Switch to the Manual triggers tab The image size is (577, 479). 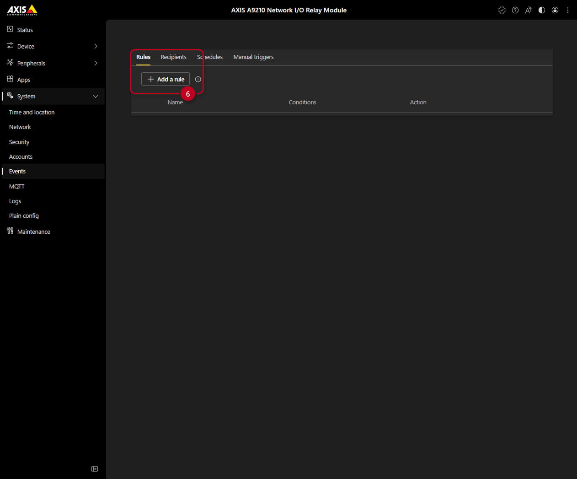[253, 57]
